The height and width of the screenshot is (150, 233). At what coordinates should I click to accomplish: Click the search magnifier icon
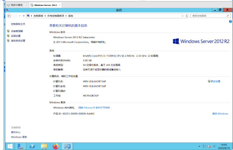pyautogui.click(x=228, y=16)
